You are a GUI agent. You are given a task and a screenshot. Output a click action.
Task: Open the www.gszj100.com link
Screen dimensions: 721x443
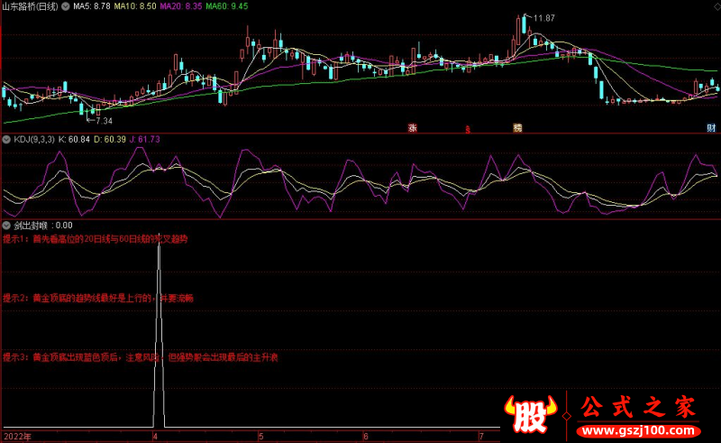(639, 431)
